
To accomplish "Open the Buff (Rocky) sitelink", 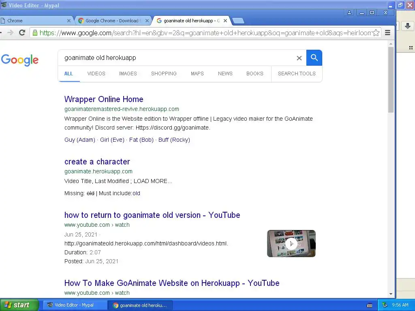I will click(174, 140).
